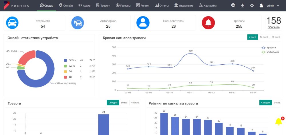Click the Обновить refresh link
286x135 pixels.
point(273,27)
